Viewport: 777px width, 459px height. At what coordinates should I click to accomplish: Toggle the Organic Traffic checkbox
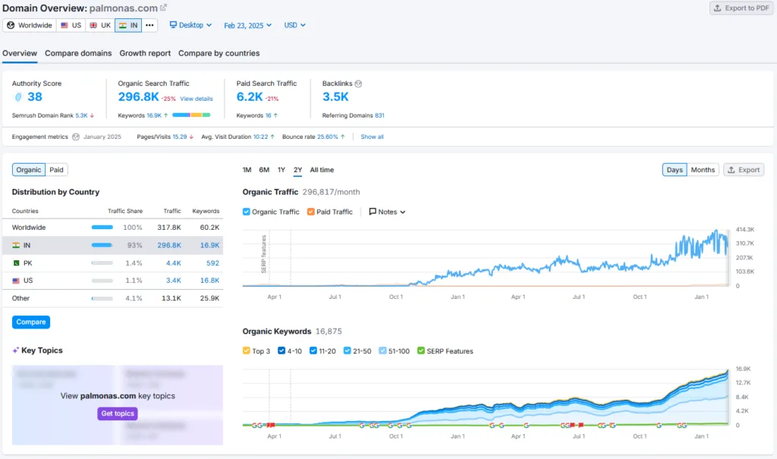pyautogui.click(x=247, y=212)
